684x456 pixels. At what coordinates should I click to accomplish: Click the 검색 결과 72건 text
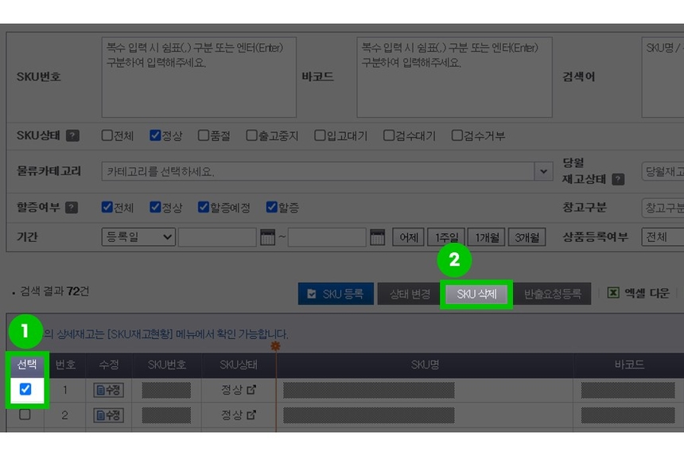click(x=55, y=291)
